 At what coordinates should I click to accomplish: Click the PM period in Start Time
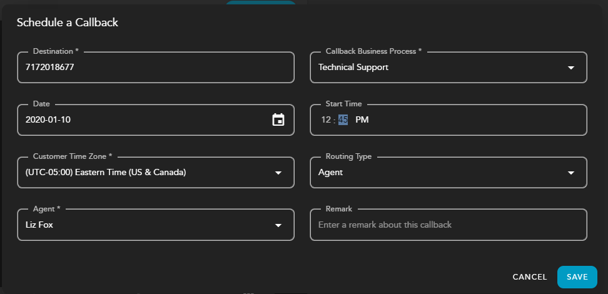[362, 120]
